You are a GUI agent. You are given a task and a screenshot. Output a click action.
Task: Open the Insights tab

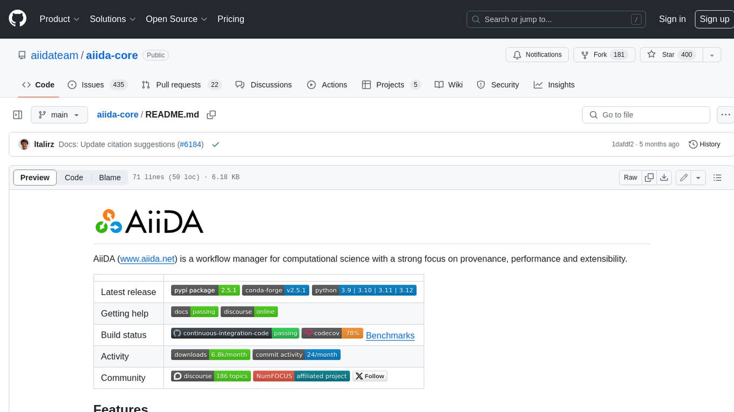coord(554,85)
